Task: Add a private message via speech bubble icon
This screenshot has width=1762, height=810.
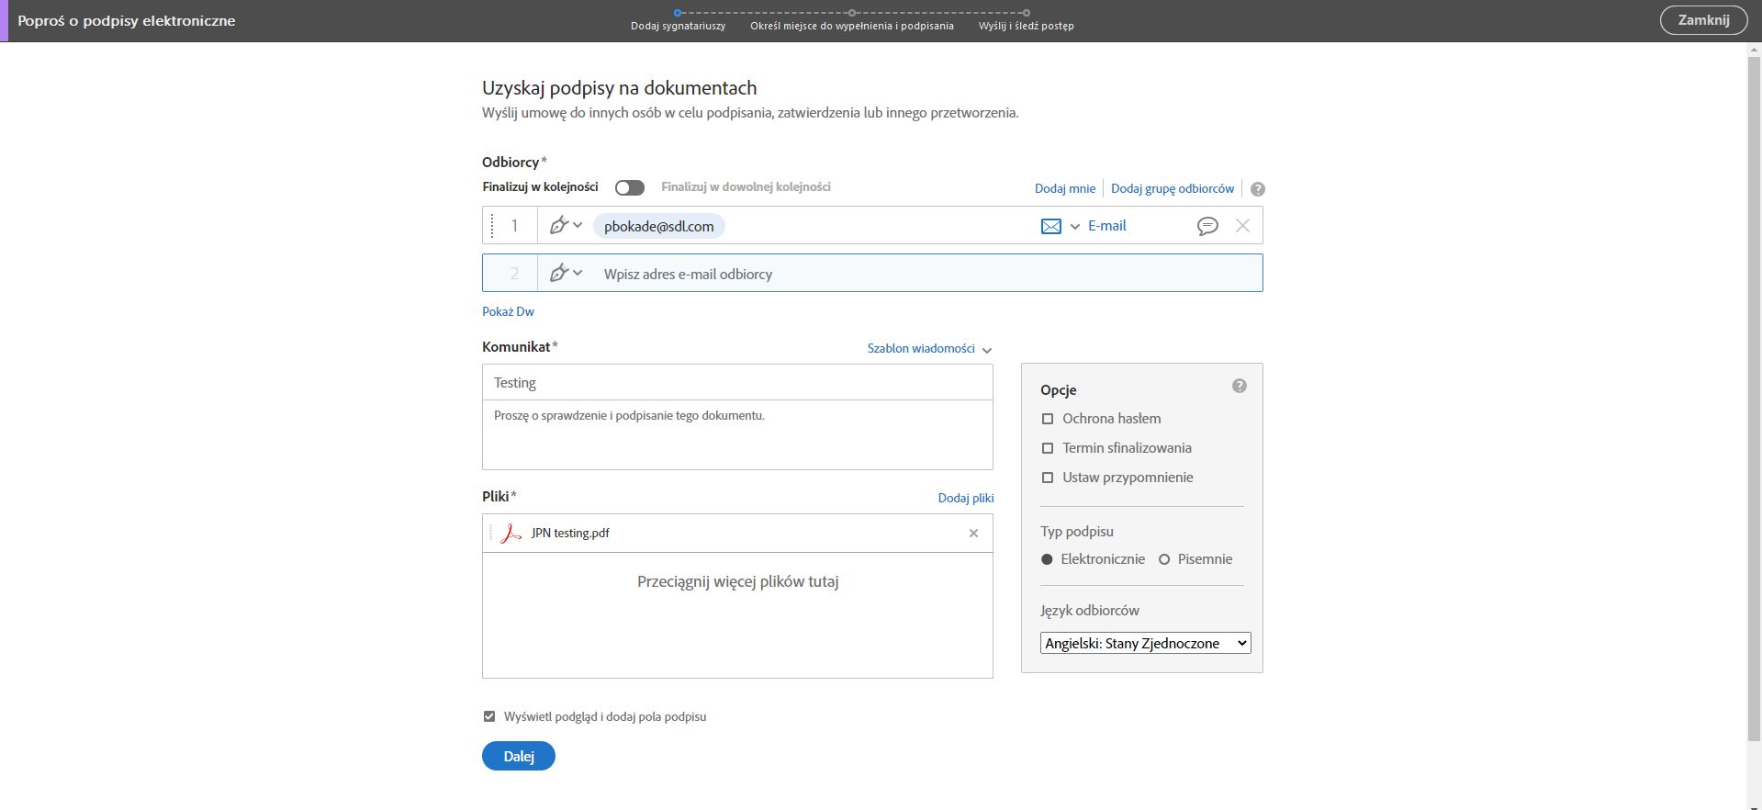Action: pyautogui.click(x=1207, y=226)
